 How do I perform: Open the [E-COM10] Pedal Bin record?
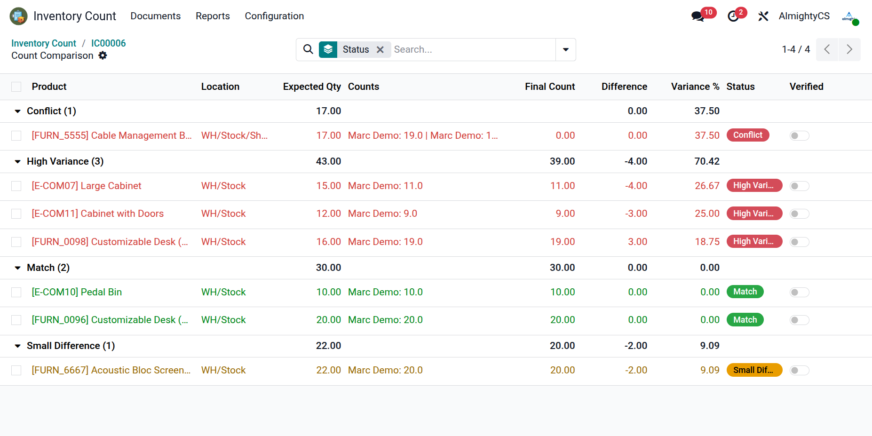click(77, 292)
